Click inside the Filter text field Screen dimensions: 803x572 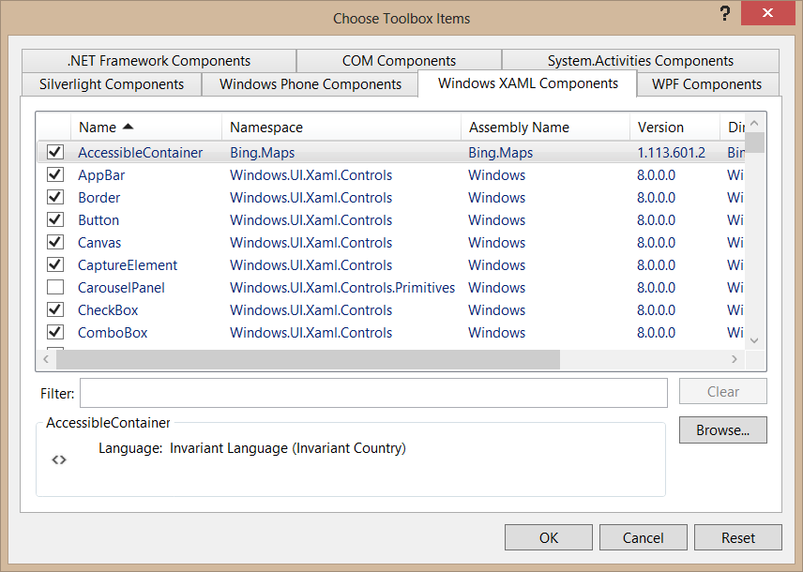373,393
